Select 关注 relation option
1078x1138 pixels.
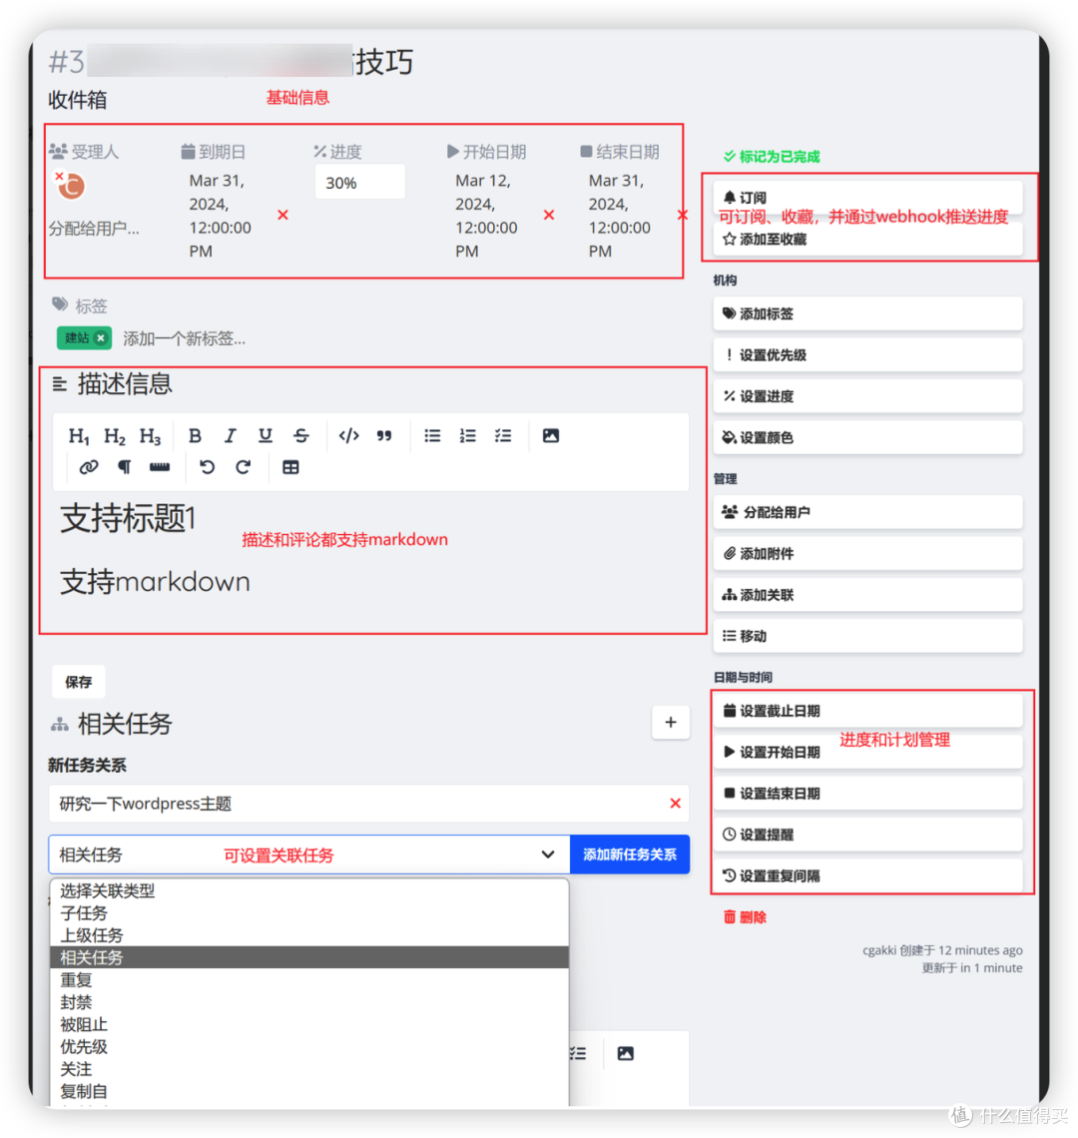[309, 1069]
